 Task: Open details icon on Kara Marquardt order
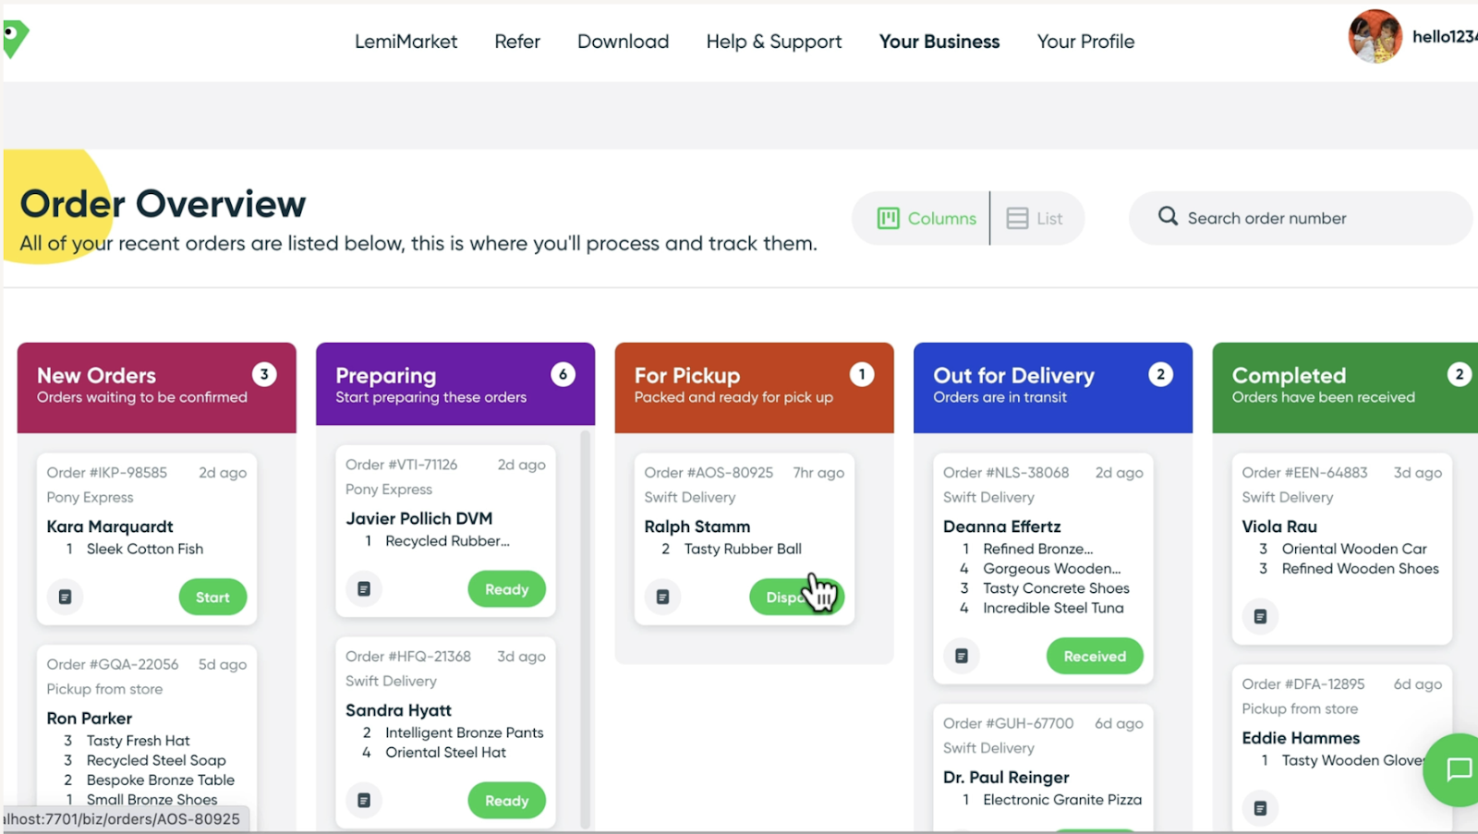65,598
